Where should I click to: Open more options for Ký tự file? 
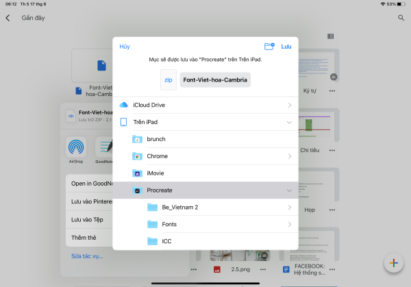332,90
